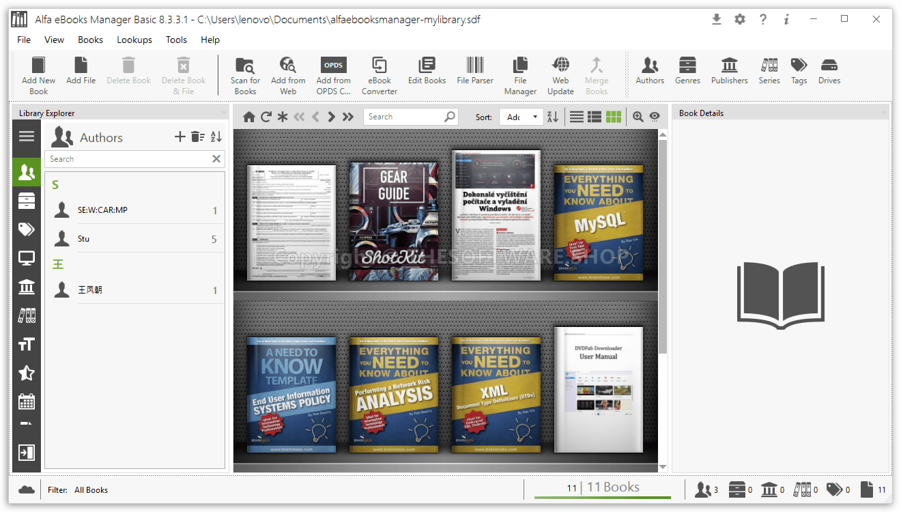Sort authors list A to Z
Screen dimensions: 901x512
tap(216, 137)
